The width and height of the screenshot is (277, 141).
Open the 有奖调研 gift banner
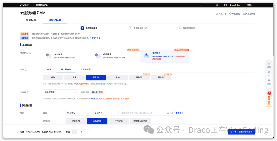269,98
